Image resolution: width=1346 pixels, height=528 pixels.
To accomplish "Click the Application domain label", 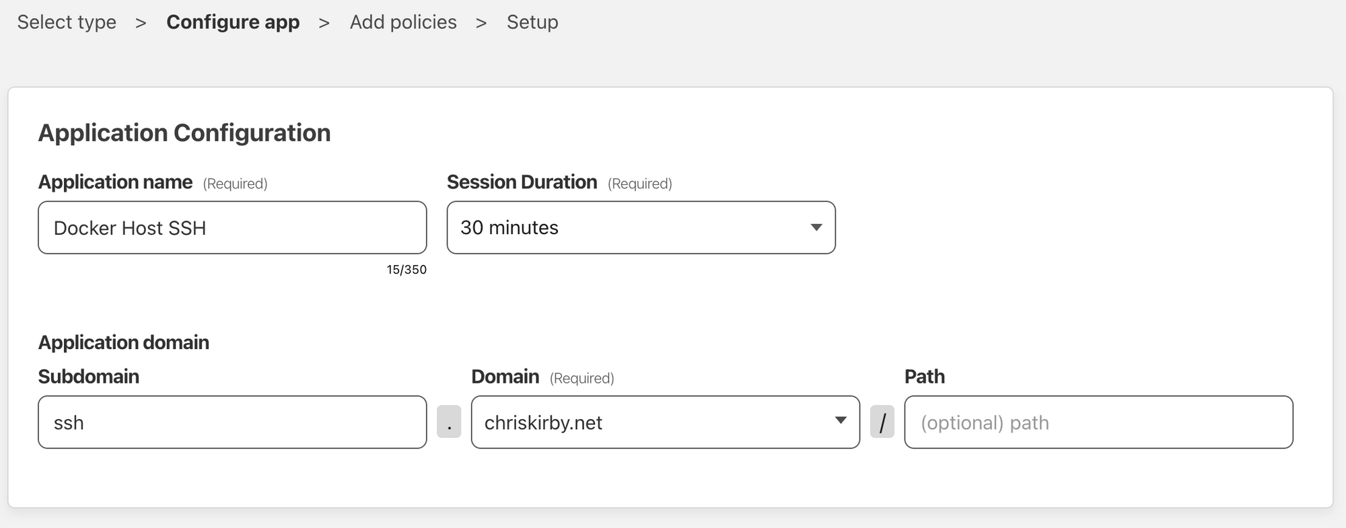I will coord(123,342).
